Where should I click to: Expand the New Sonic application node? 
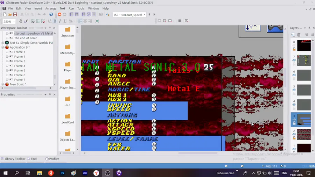(2, 84)
